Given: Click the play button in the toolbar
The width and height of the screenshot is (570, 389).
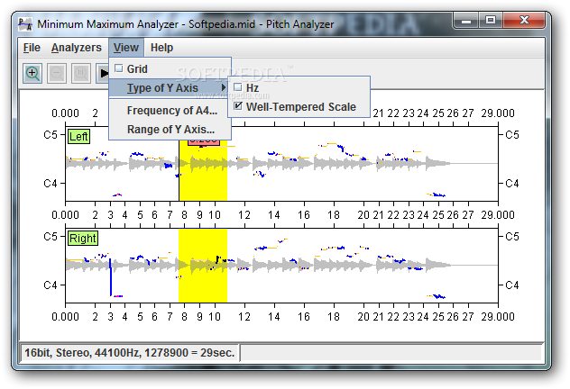Looking at the screenshot, I should pos(102,73).
